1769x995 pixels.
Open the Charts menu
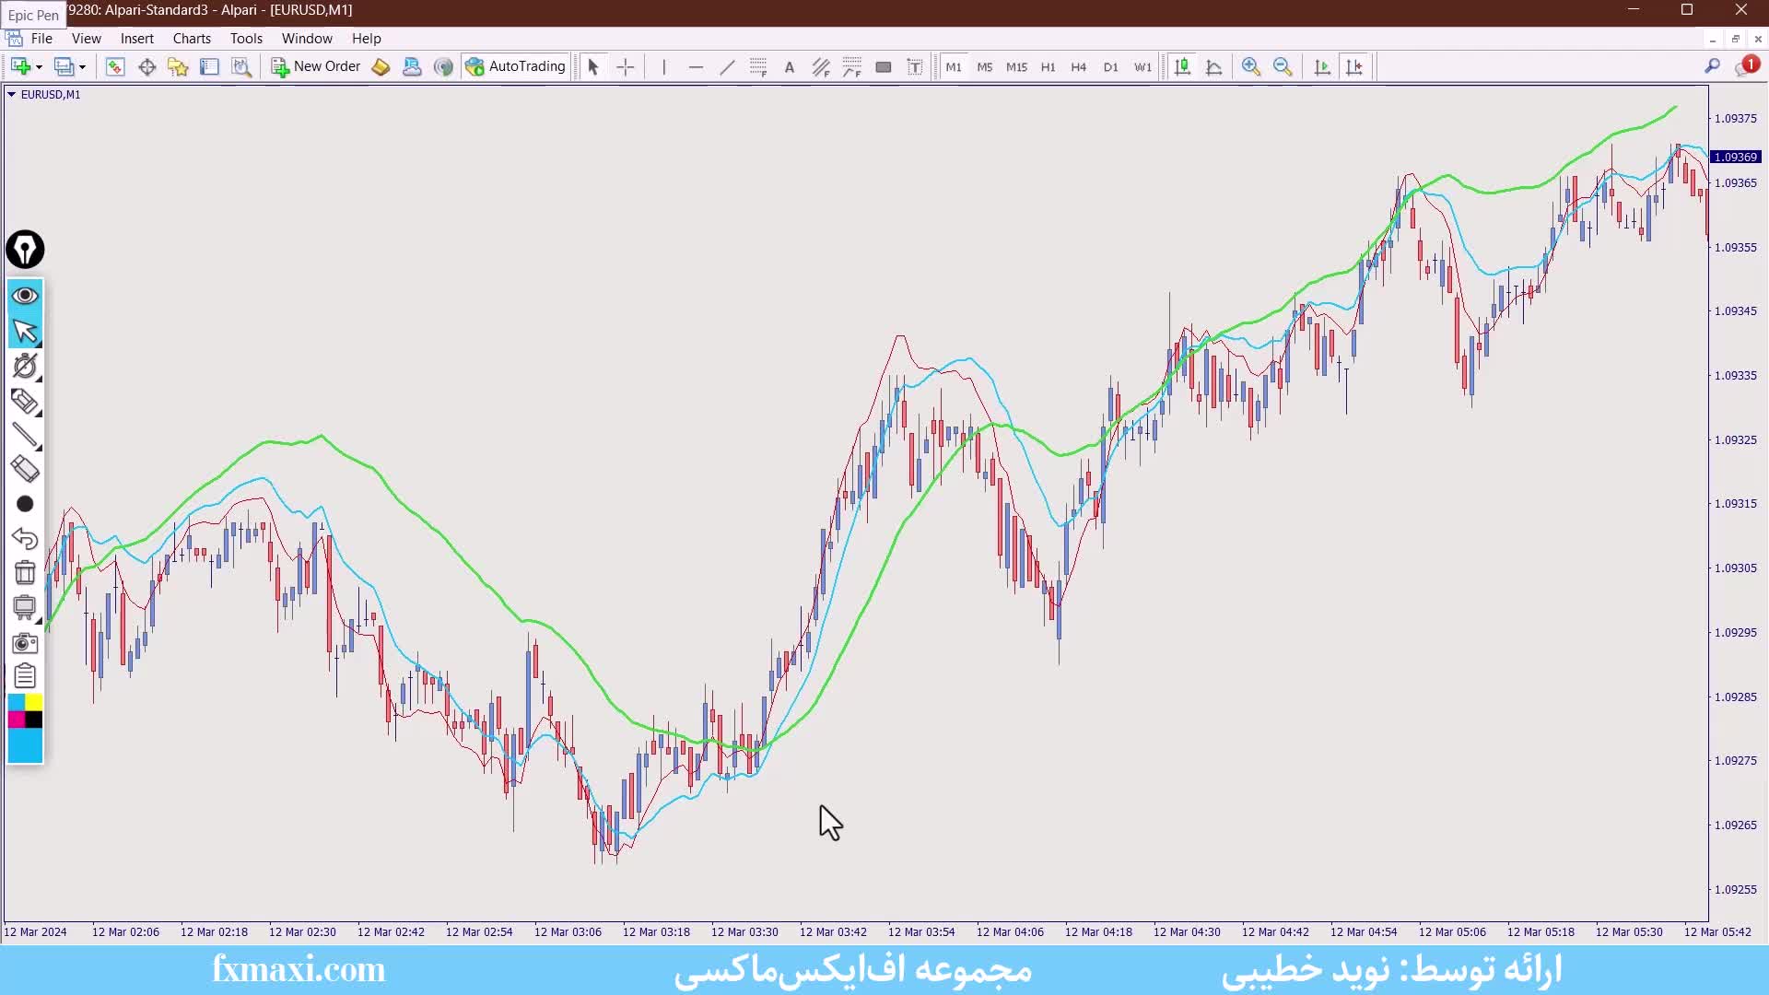(192, 39)
